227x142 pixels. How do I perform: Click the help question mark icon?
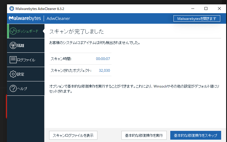pyautogui.click(x=13, y=88)
